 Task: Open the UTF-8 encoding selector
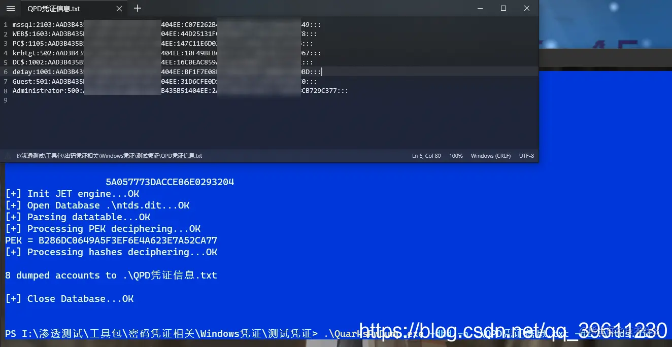point(526,156)
